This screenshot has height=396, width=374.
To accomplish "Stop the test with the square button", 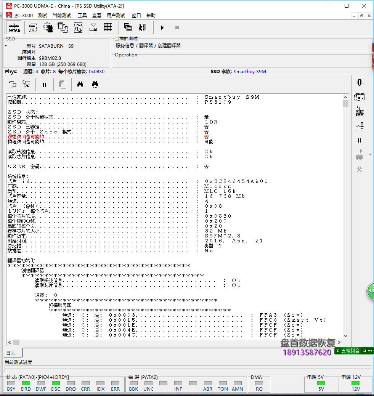I will click(x=177, y=27).
